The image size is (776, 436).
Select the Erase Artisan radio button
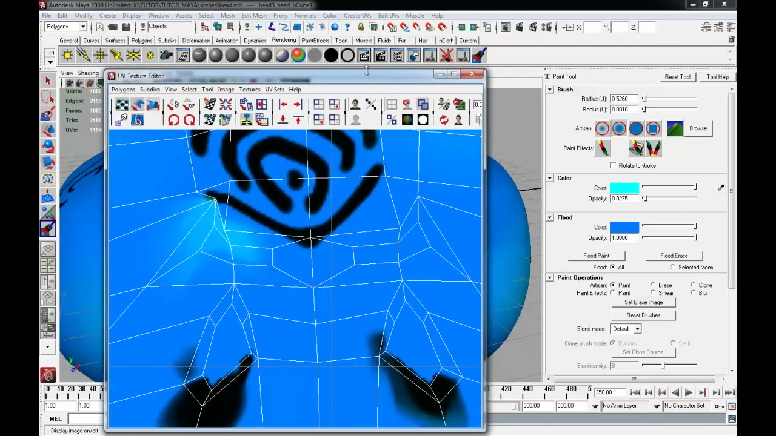pyautogui.click(x=653, y=285)
